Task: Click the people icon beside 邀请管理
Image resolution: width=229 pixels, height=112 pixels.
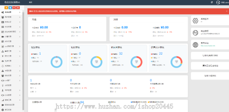Action: click(3, 75)
